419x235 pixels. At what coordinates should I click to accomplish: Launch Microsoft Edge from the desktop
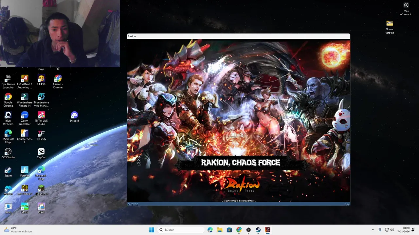(8, 136)
